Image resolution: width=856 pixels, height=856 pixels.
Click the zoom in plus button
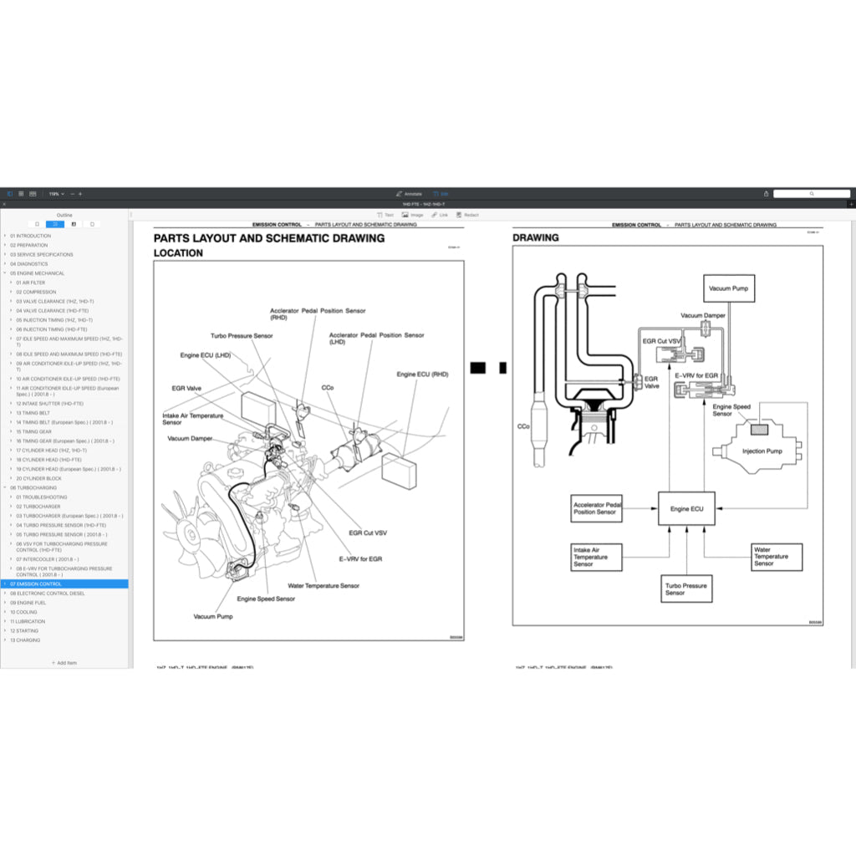click(x=80, y=193)
